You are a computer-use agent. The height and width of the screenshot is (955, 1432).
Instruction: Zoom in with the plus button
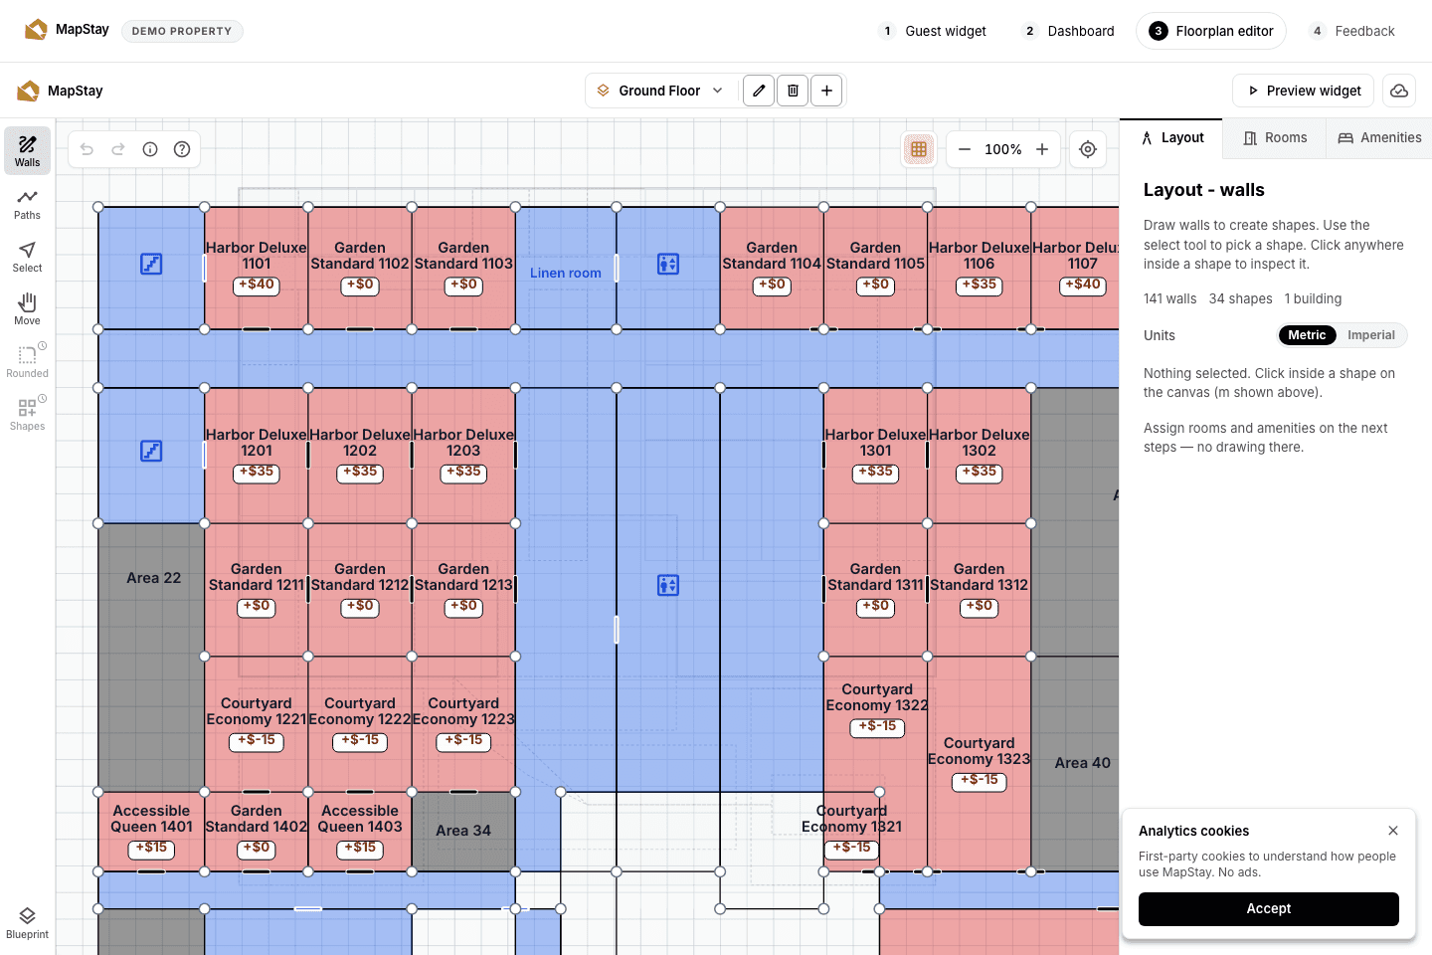coord(1042,149)
